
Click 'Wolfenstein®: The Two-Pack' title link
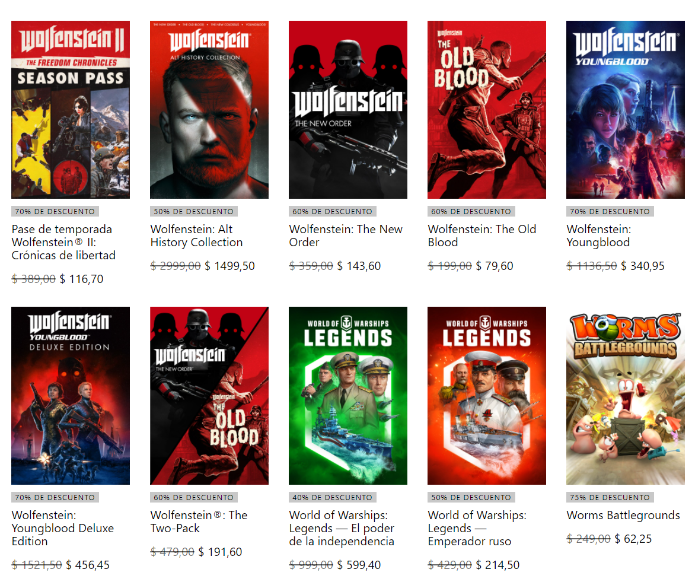tap(199, 522)
